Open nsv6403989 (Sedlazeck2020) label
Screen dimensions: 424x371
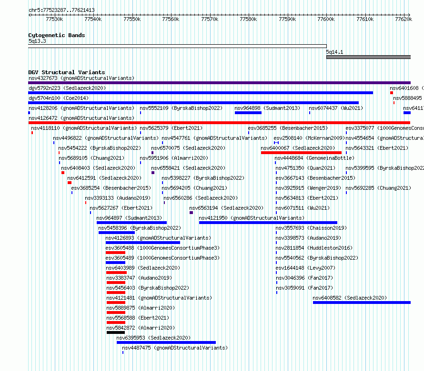tap(143, 268)
